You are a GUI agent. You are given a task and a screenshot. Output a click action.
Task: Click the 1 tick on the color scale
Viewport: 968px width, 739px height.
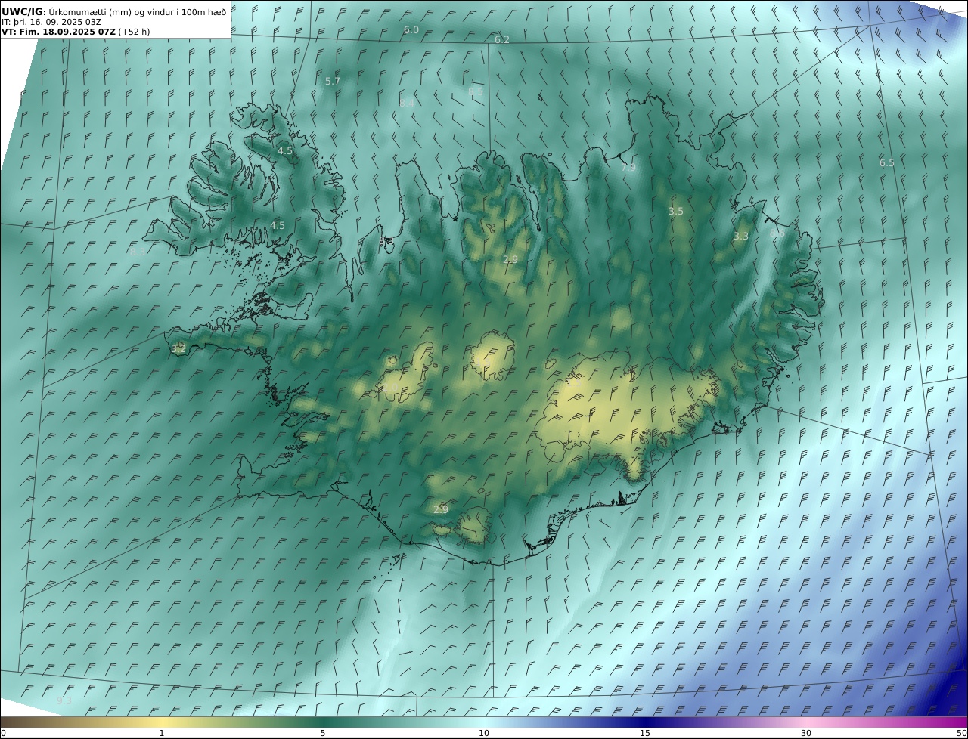(162, 733)
